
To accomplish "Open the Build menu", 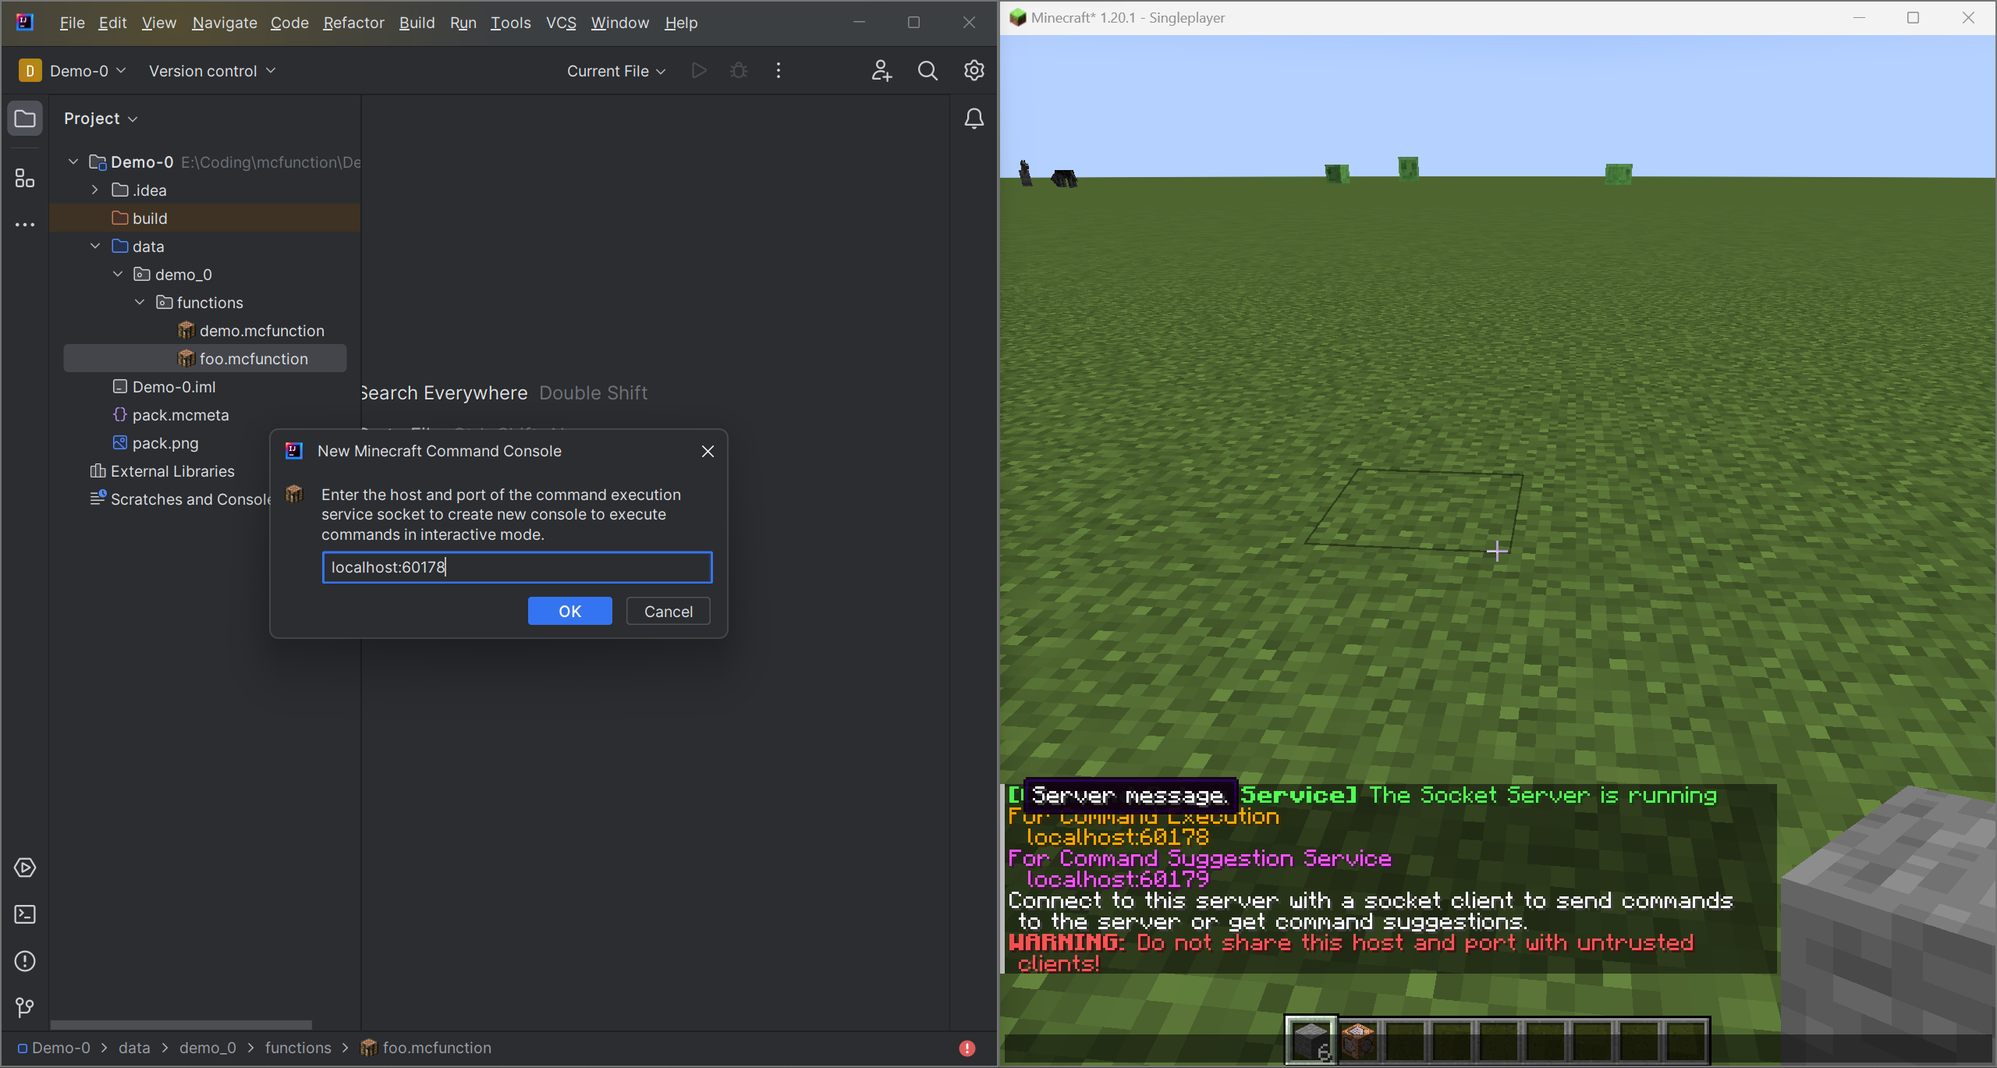I will click(x=417, y=23).
